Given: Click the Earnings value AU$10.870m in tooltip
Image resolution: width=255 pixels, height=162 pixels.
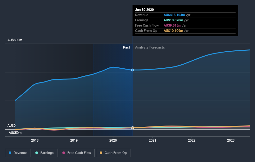Looking at the screenshot, I should coord(173,20).
